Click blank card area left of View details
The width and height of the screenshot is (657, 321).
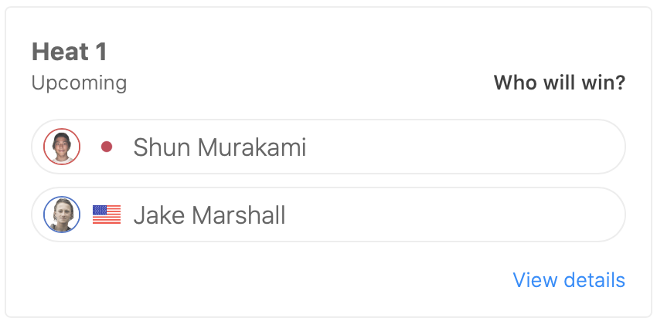[271, 279]
